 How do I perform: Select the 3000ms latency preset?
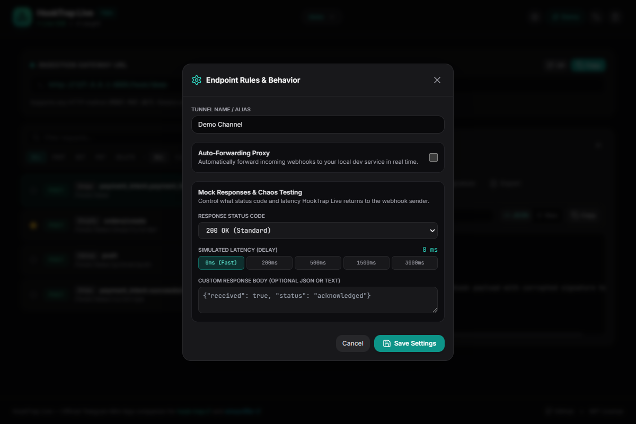(414, 263)
